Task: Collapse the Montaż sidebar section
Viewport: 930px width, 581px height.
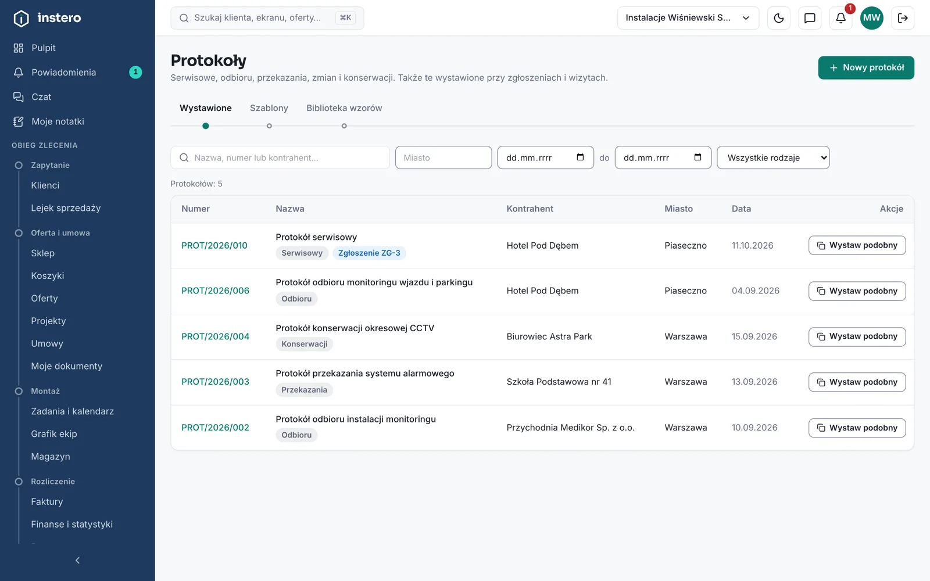Action: [45, 391]
